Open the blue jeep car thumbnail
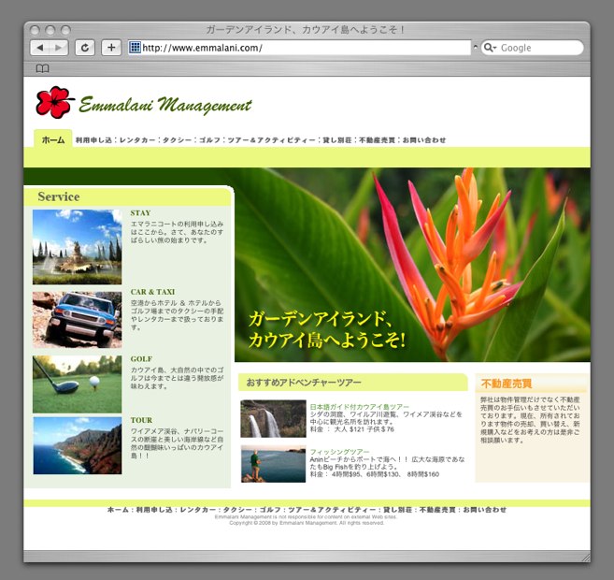Viewport: 614px width, 580px height. click(78, 320)
